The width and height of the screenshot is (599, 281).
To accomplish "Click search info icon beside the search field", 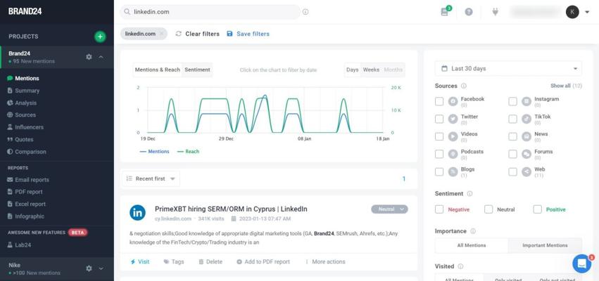I will click(305, 12).
